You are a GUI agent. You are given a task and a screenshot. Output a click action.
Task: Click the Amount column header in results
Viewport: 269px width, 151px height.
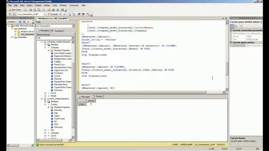coord(91,101)
